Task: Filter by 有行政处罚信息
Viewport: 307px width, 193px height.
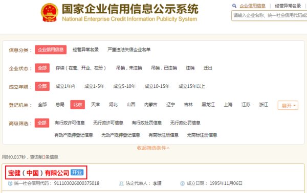Action: click(147, 123)
